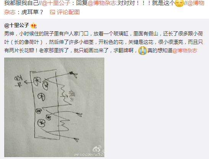Click the 虎耳草？ comment text
The height and width of the screenshot is (159, 209).
pos(32,12)
